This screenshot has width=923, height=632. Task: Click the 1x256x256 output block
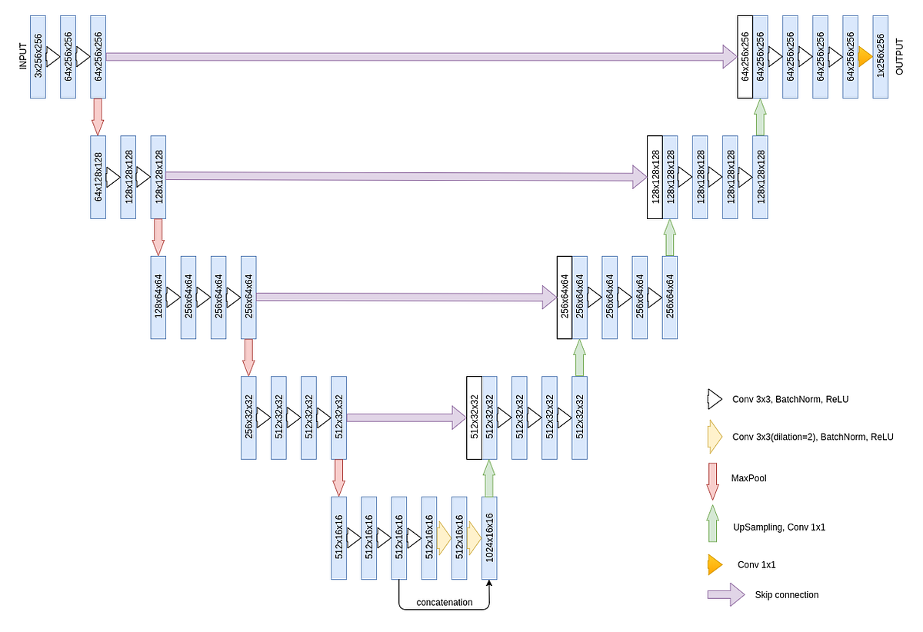tap(880, 56)
